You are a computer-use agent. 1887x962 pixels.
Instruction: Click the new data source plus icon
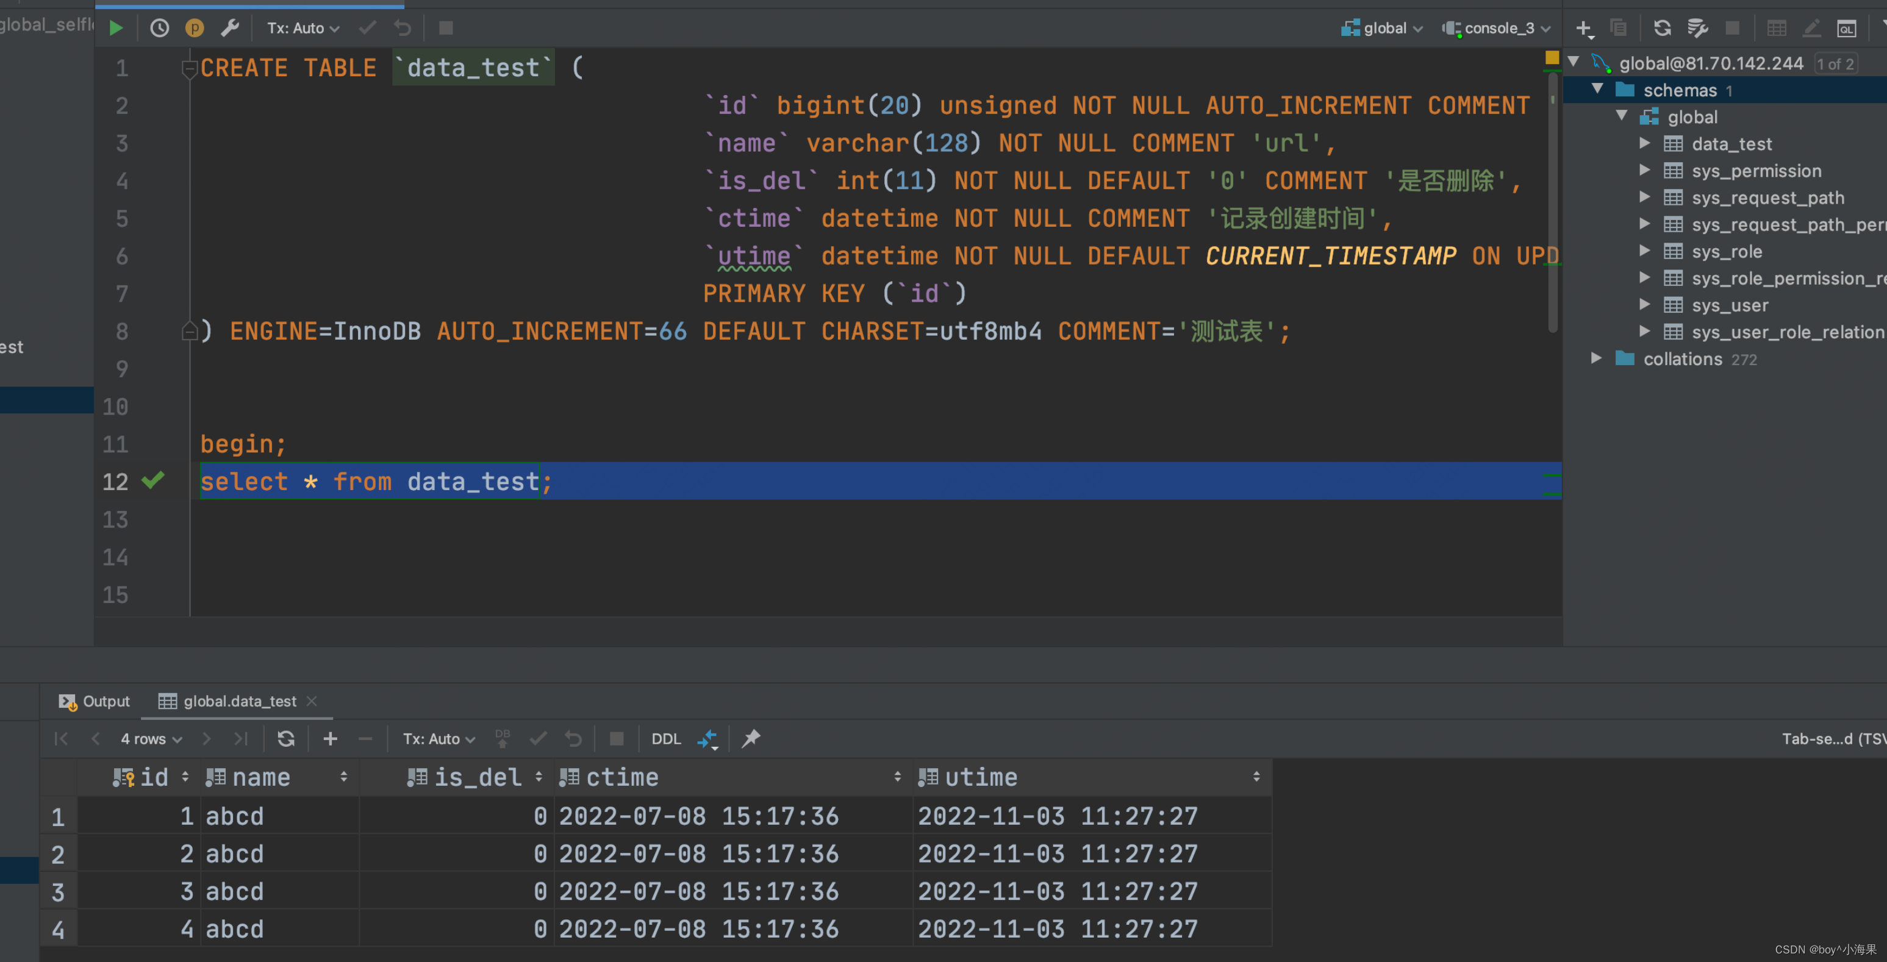pos(1583,28)
